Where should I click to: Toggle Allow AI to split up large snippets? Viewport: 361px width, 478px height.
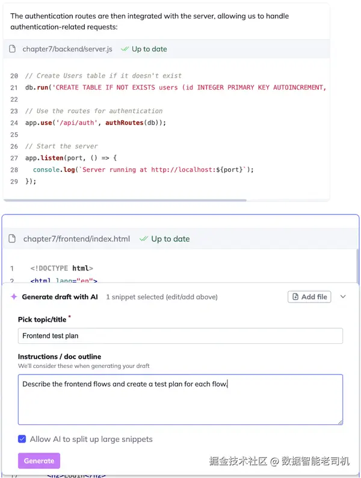[x=22, y=439]
